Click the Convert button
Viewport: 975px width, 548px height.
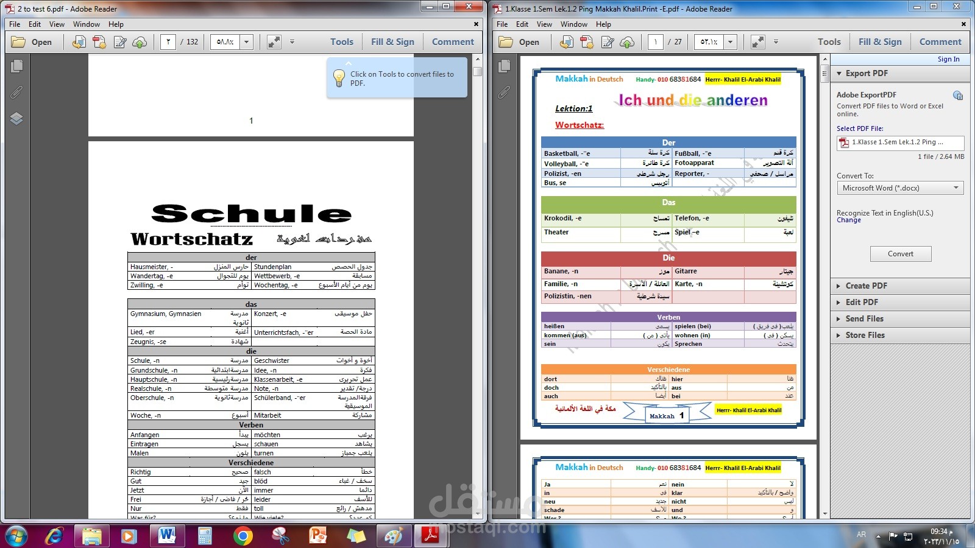click(901, 254)
